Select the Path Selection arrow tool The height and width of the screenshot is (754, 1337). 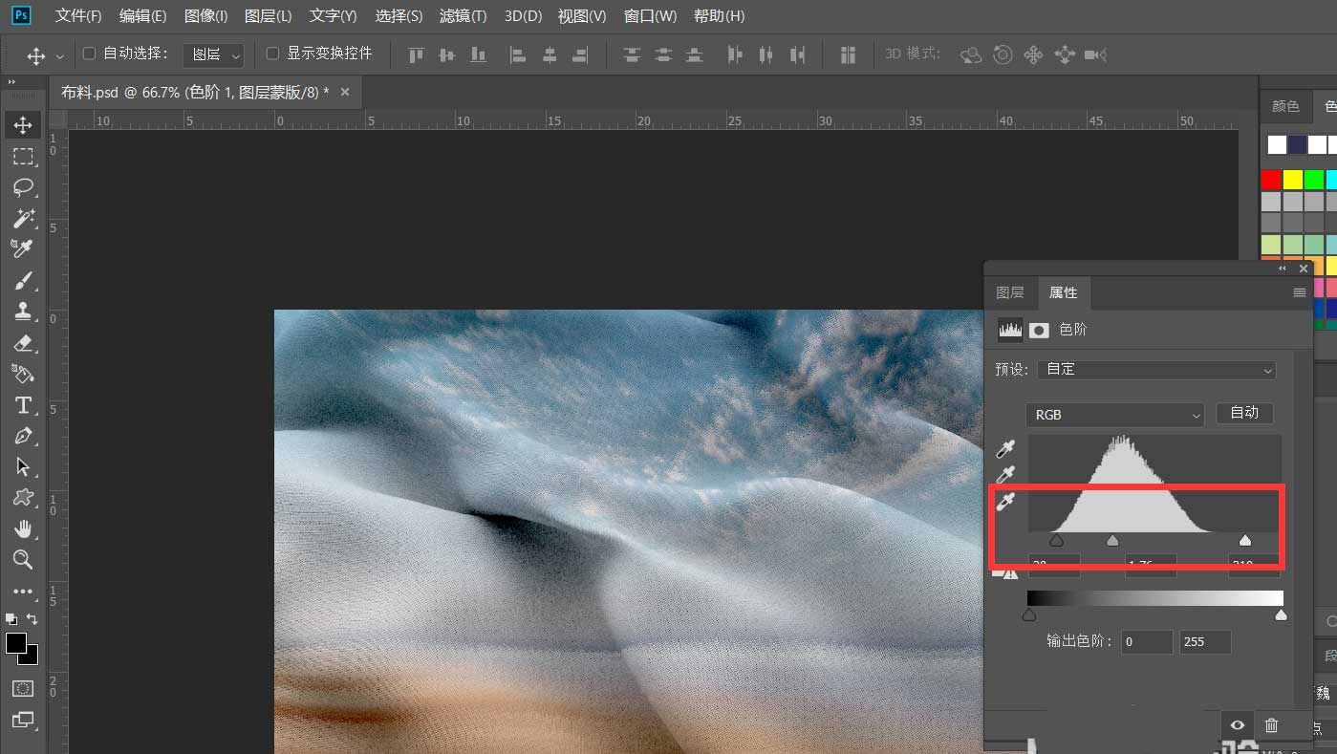(x=23, y=466)
